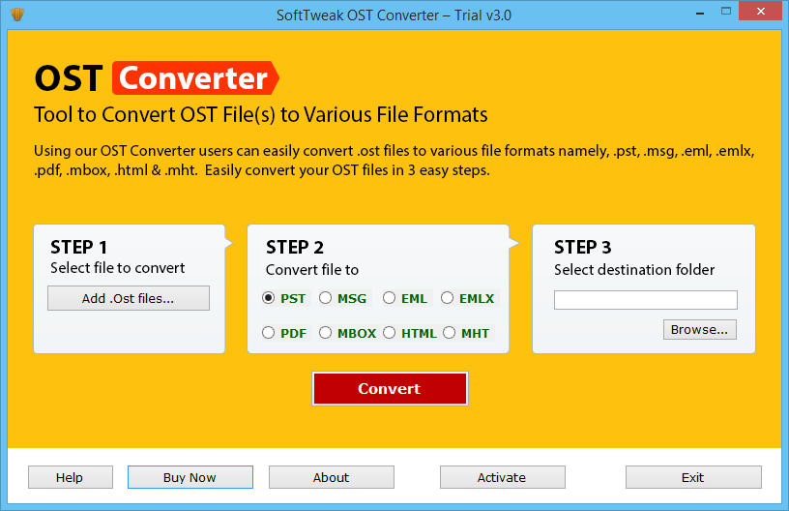This screenshot has width=789, height=511.
Task: Start conversion with the Convert button
Action: click(x=390, y=389)
